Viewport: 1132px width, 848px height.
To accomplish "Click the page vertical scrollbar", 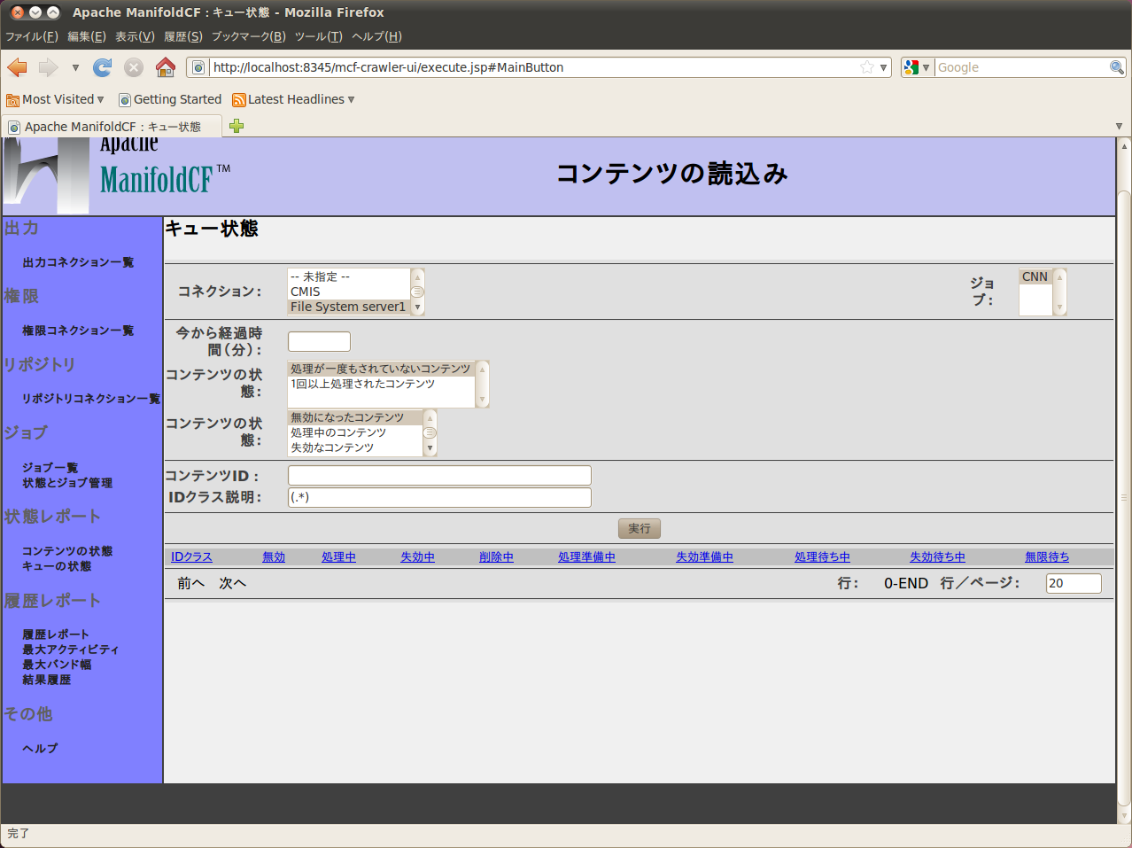I will [1123, 496].
